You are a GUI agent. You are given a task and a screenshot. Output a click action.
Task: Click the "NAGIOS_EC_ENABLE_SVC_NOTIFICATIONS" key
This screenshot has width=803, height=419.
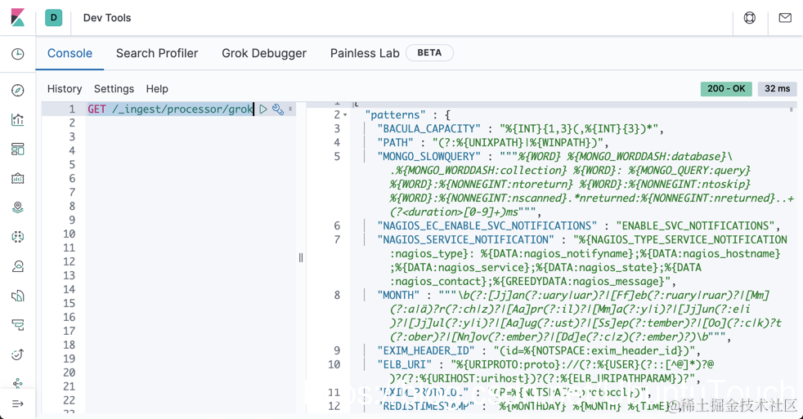tap(487, 225)
